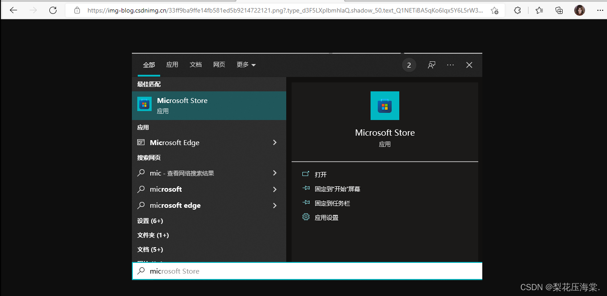
Task: Click Microsoft Store icon in best match
Action: point(144,104)
